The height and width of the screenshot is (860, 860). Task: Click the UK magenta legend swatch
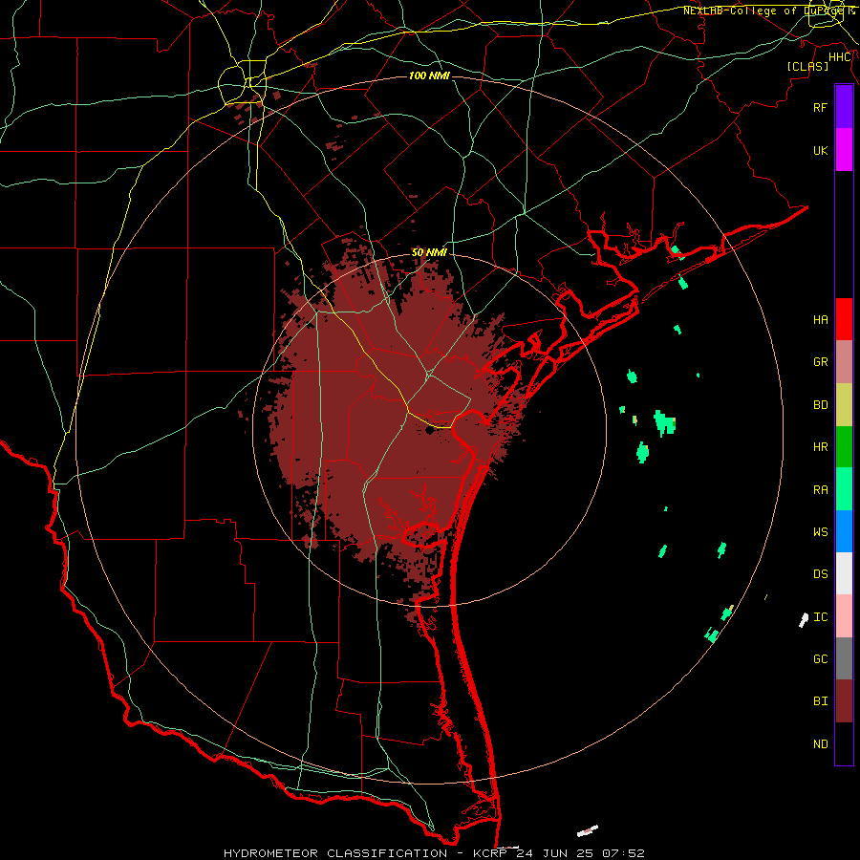pos(844,150)
